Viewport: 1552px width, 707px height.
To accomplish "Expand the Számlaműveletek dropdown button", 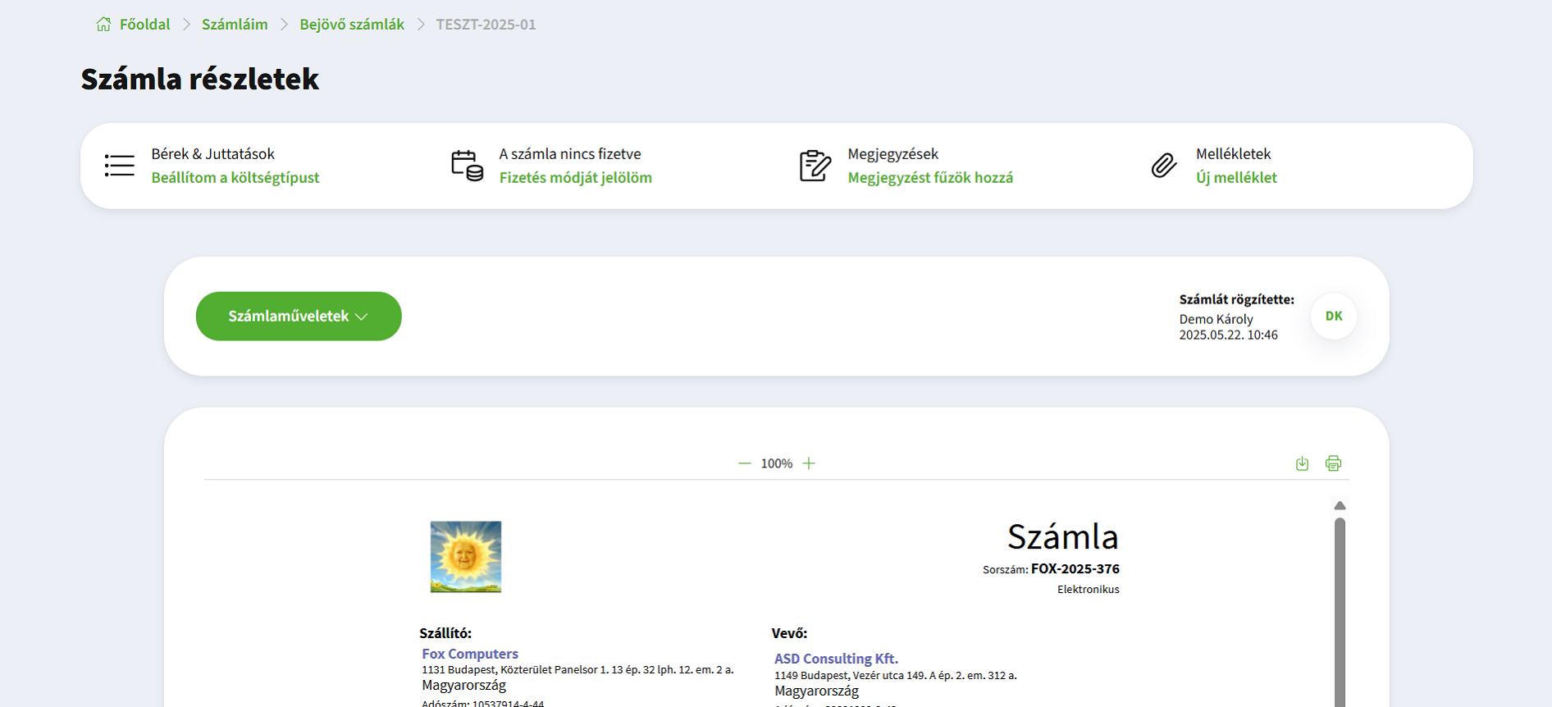I will (299, 316).
